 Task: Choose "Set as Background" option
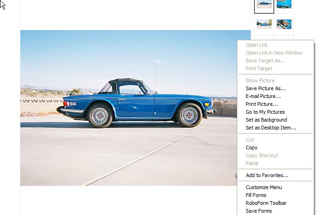(x=266, y=120)
